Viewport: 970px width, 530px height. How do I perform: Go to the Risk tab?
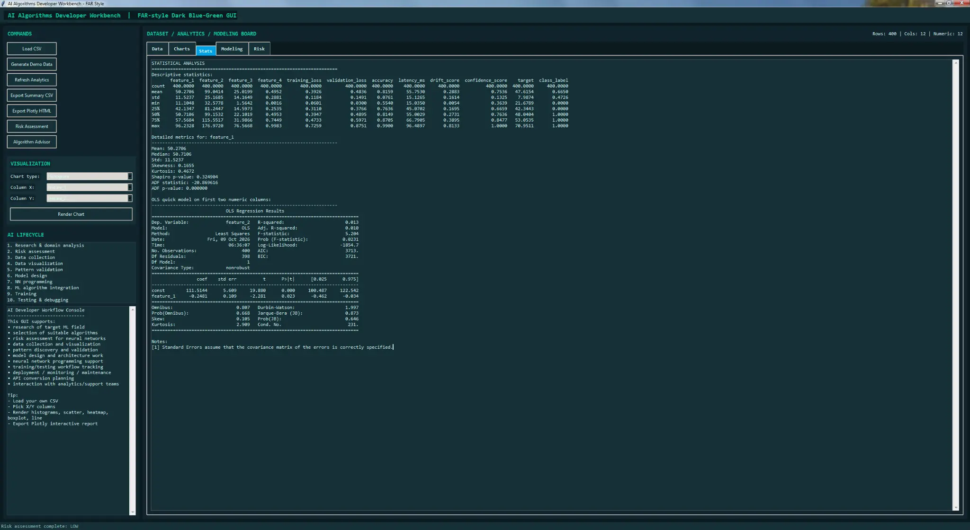[259, 49]
